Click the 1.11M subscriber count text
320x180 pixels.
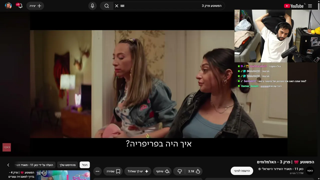click(x=296, y=173)
